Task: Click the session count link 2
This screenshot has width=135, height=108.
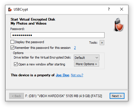Action: pos(75,48)
